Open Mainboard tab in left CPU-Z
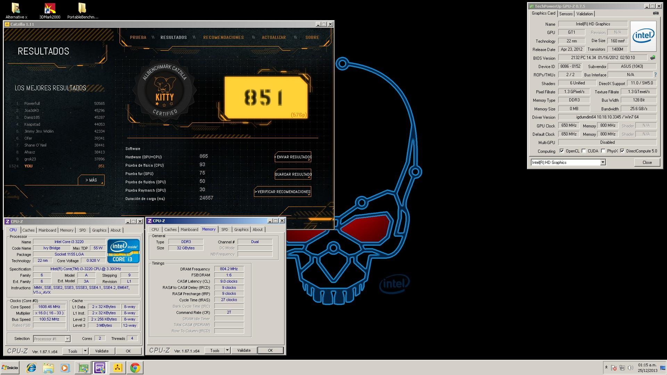This screenshot has height=375, width=667. pyautogui.click(x=47, y=230)
